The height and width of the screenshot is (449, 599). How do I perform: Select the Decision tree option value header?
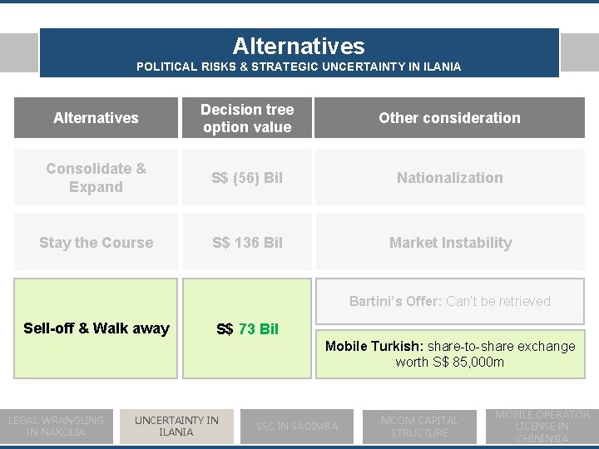pos(247,118)
